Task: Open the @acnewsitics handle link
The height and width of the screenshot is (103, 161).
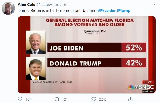Action: [x=49, y=5]
